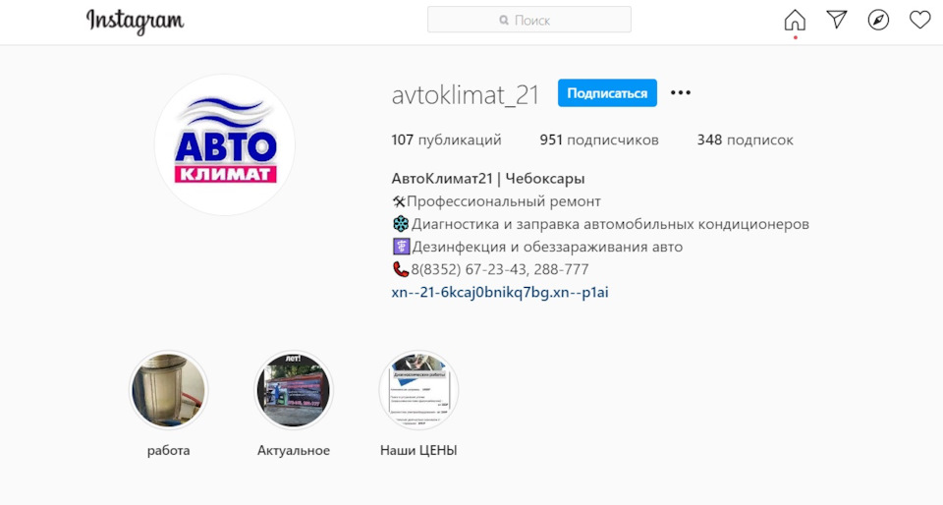Open the 951 подписчиков followers list
The height and width of the screenshot is (505, 943).
599,140
